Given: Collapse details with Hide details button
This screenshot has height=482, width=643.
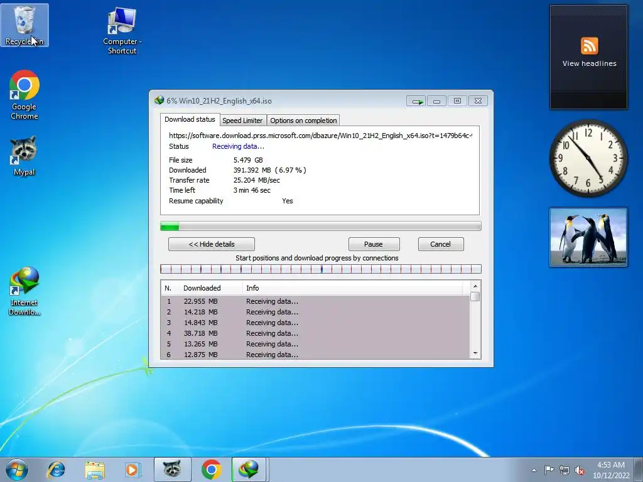Looking at the screenshot, I should 212,244.
